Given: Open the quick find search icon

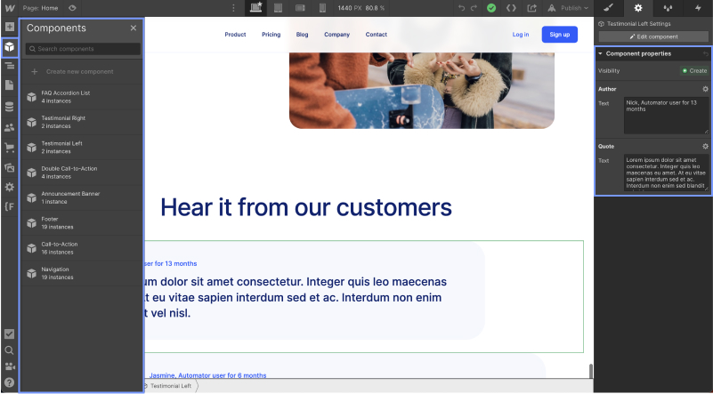Looking at the screenshot, I should pos(10,350).
